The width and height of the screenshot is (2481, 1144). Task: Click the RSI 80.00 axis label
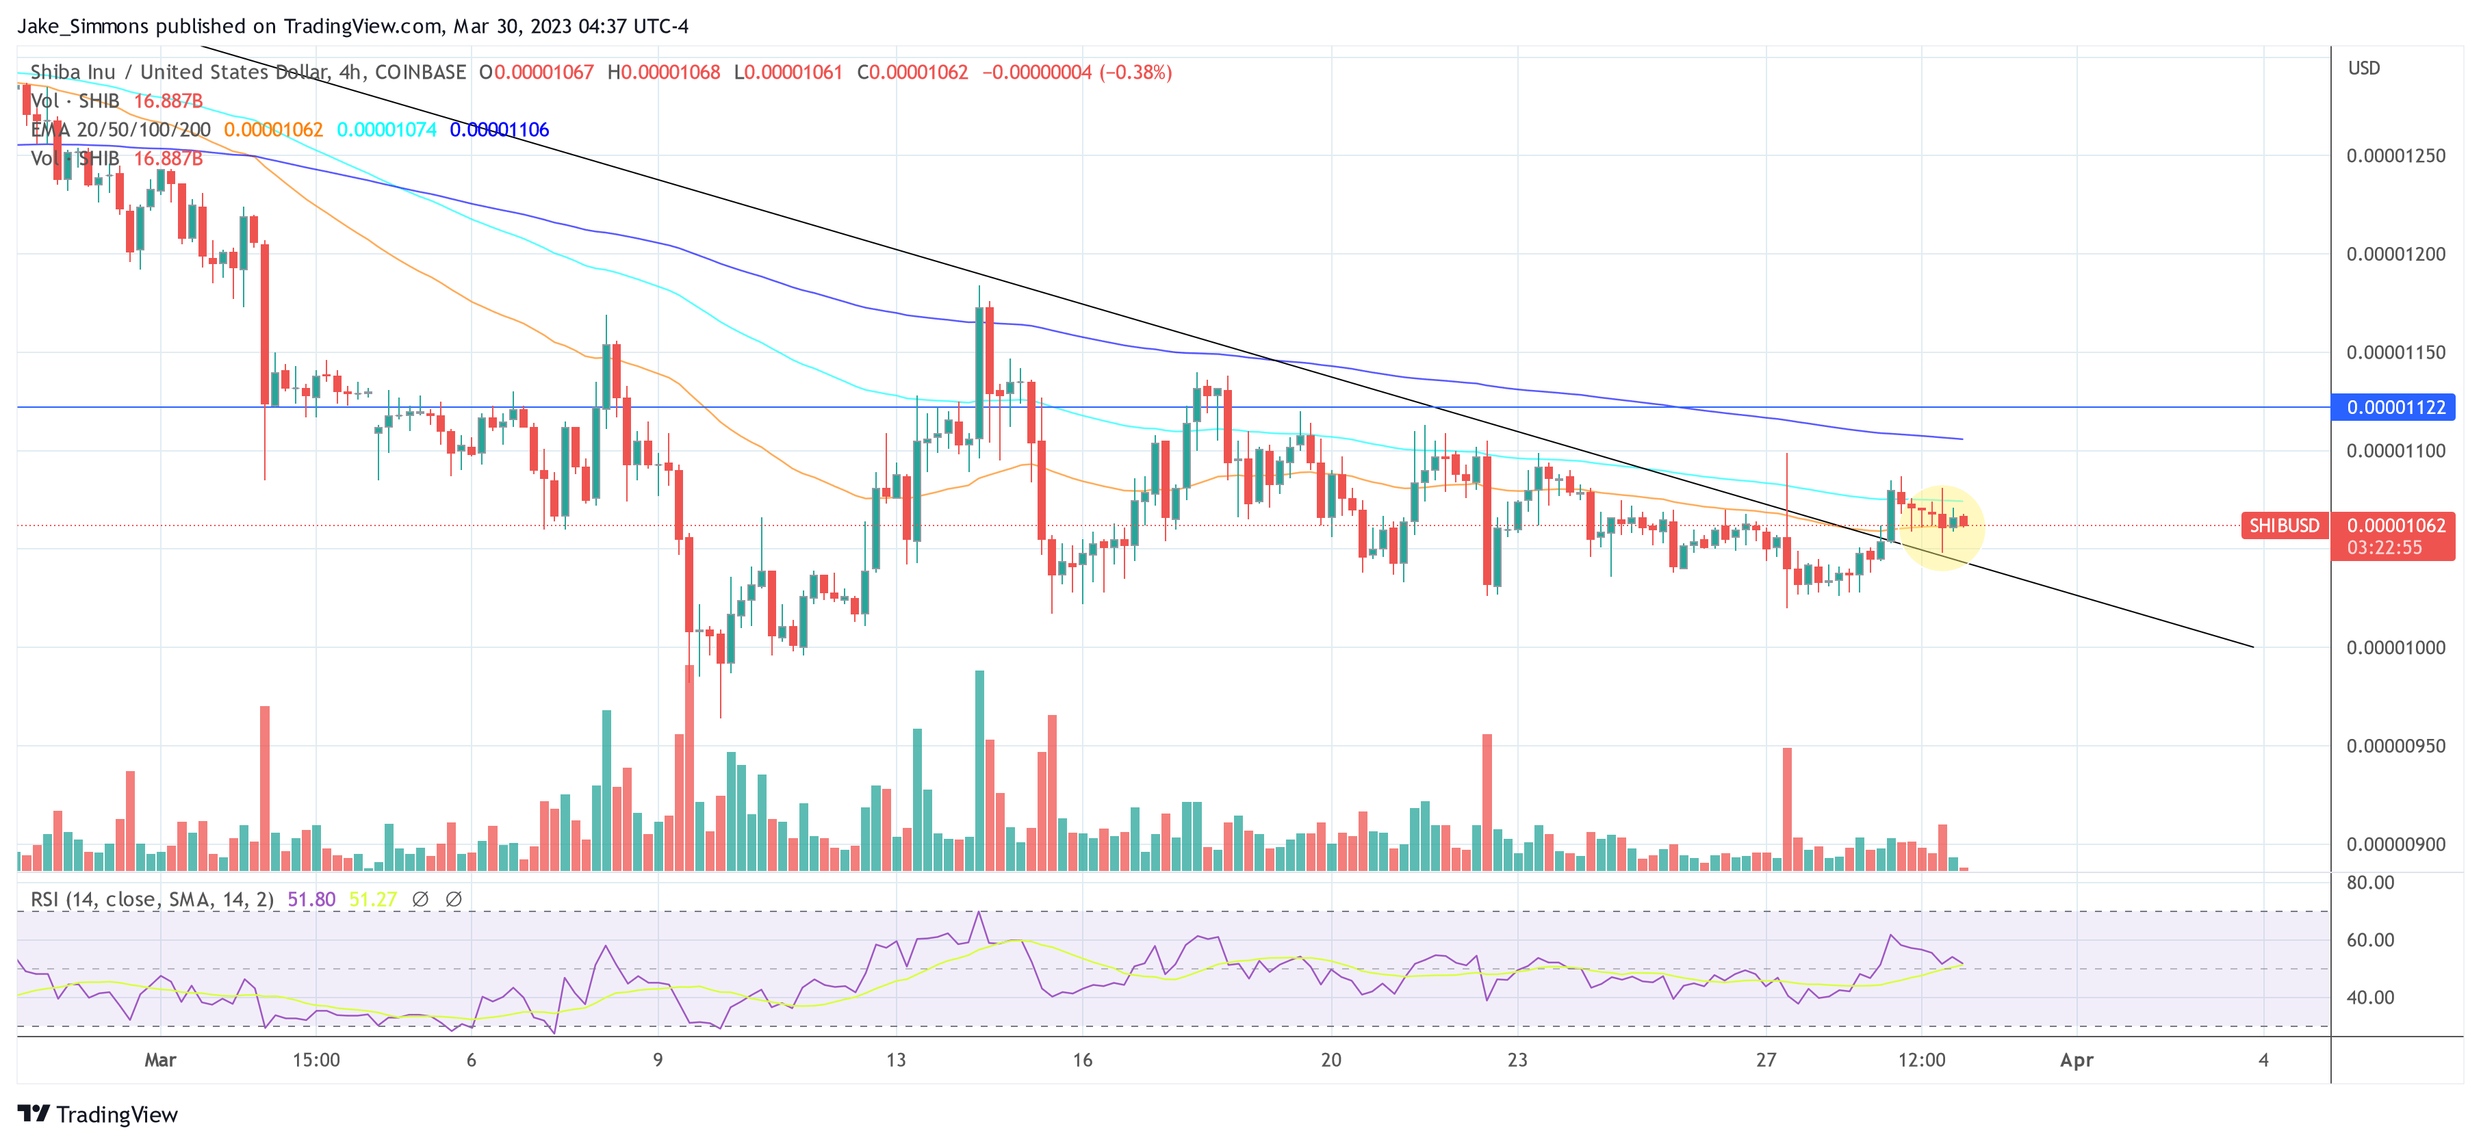coord(2370,883)
